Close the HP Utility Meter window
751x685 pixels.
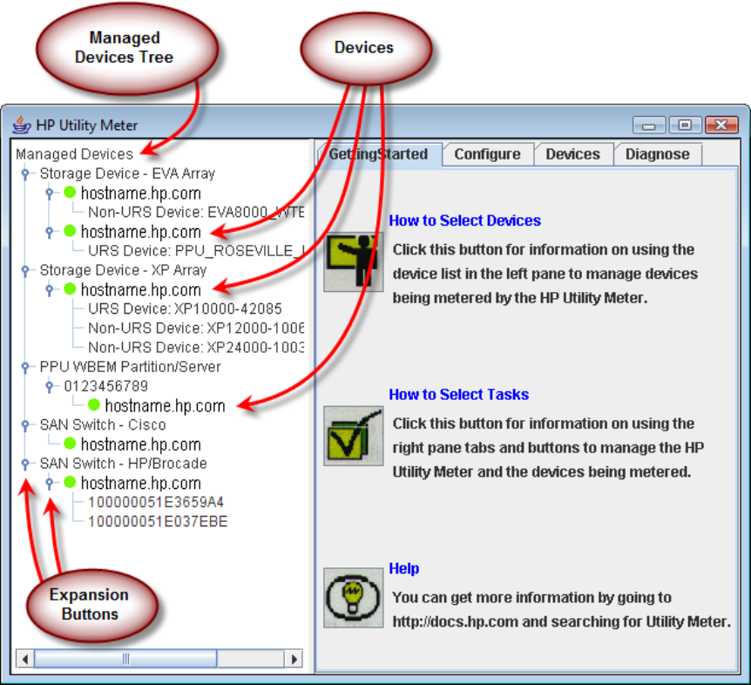(x=721, y=125)
